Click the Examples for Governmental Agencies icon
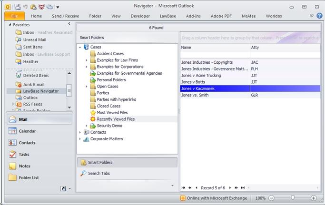The width and height of the screenshot is (325, 205). [x=93, y=73]
